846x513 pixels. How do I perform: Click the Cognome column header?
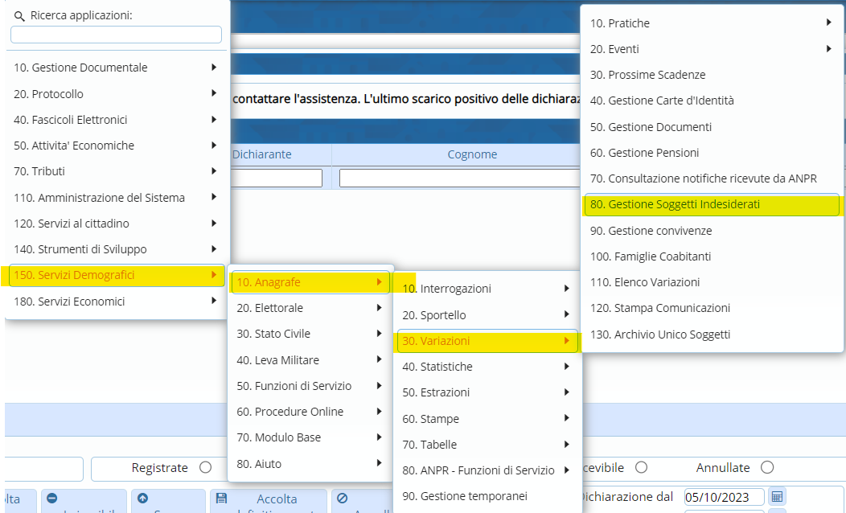pos(471,154)
